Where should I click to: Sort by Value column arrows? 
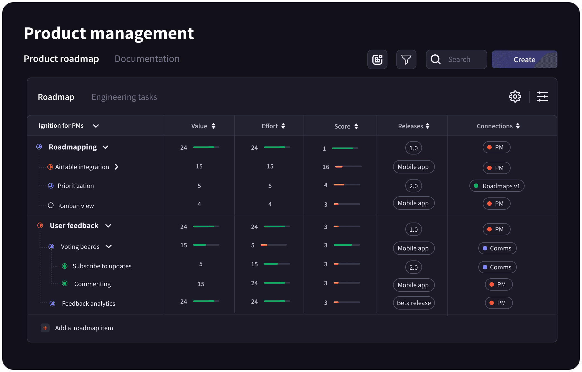pyautogui.click(x=214, y=126)
